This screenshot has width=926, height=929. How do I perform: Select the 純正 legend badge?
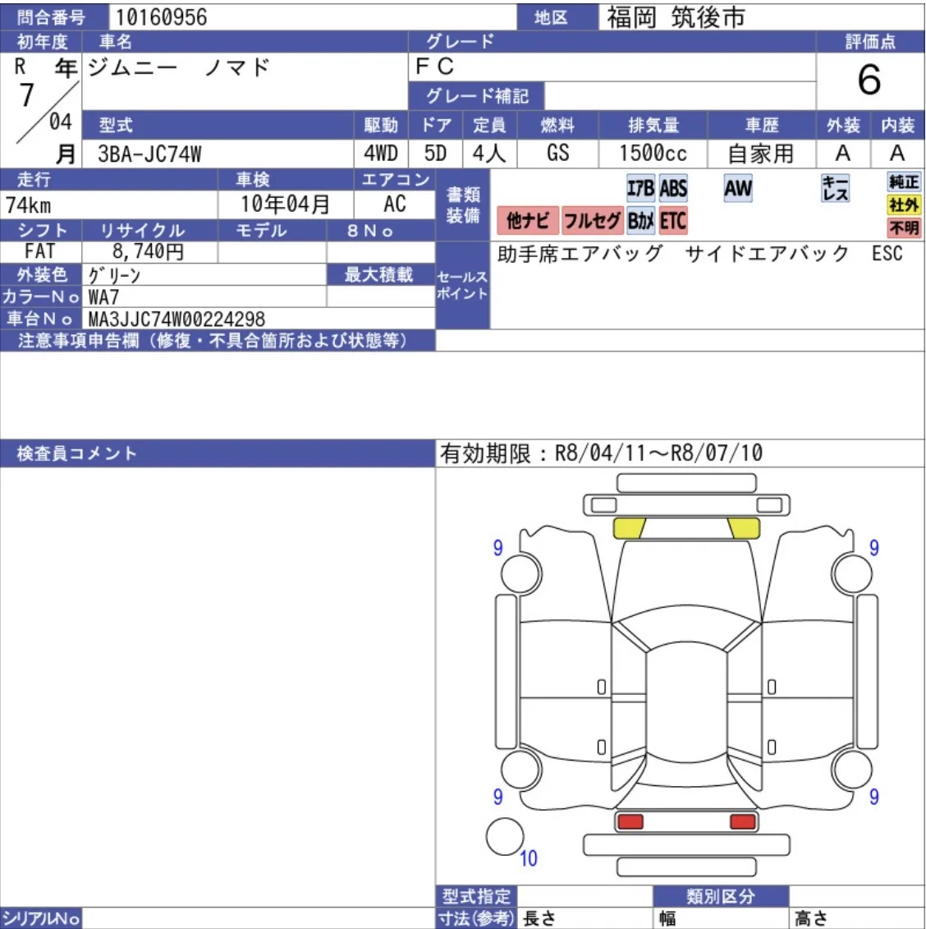point(903,182)
